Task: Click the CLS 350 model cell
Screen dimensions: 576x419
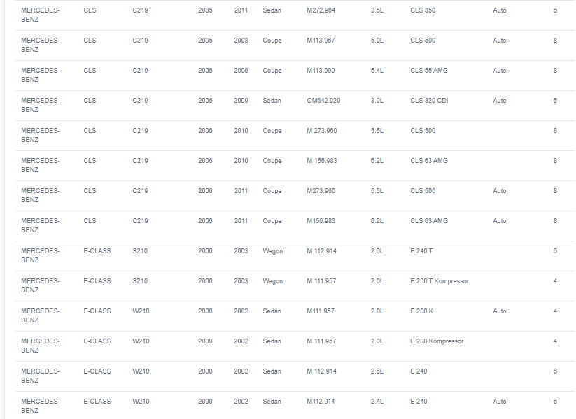Action: click(x=423, y=10)
